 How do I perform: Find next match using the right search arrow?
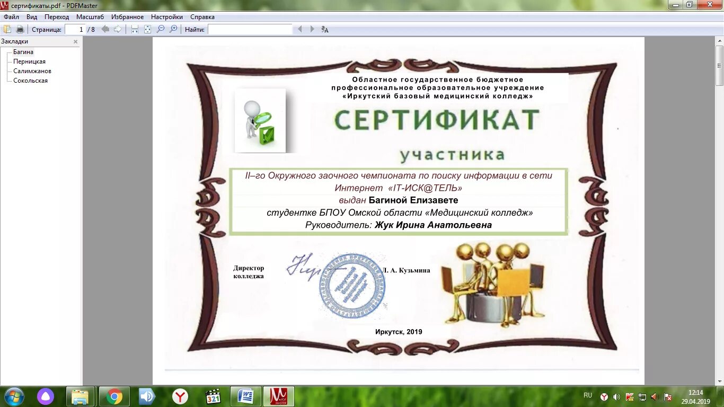(x=312, y=29)
